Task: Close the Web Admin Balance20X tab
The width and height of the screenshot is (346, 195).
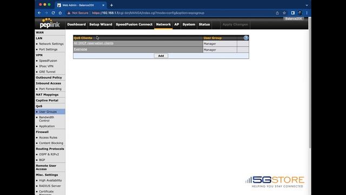Action: (103, 5)
